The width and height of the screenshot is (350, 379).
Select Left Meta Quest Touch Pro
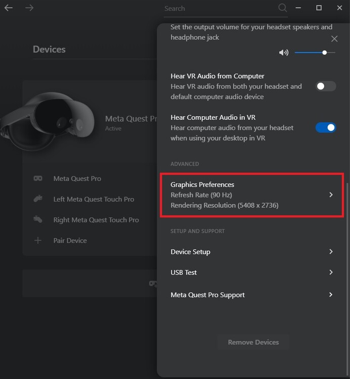[94, 199]
